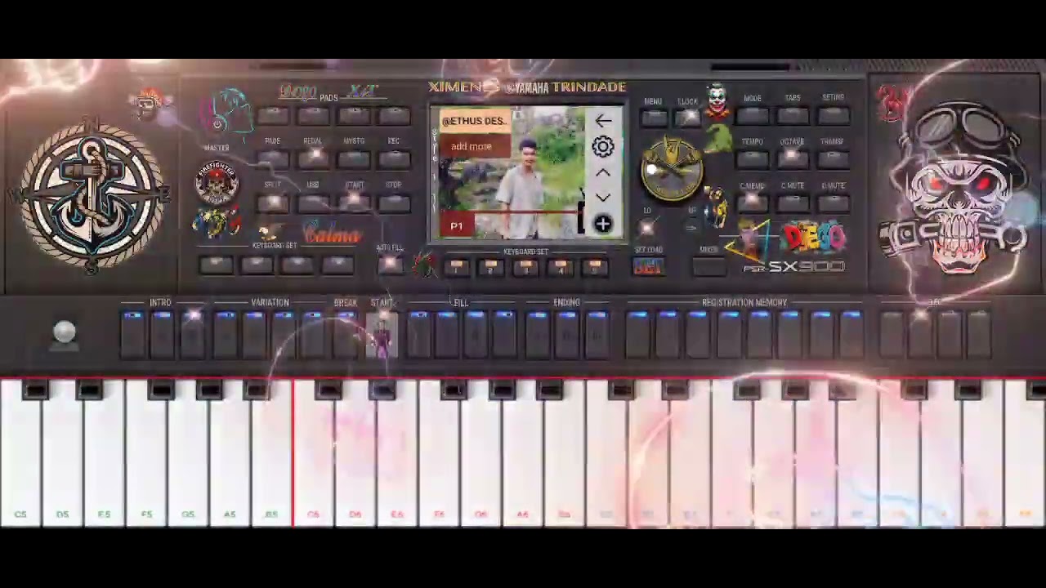Click the master power icon
Viewport: 1046px width, 588px height.
(x=218, y=123)
